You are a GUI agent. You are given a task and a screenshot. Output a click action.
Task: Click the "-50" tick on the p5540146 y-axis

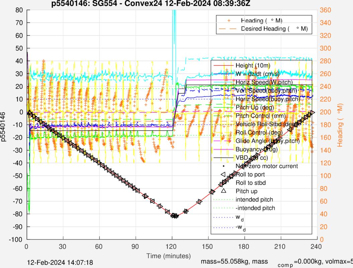click(18, 176)
